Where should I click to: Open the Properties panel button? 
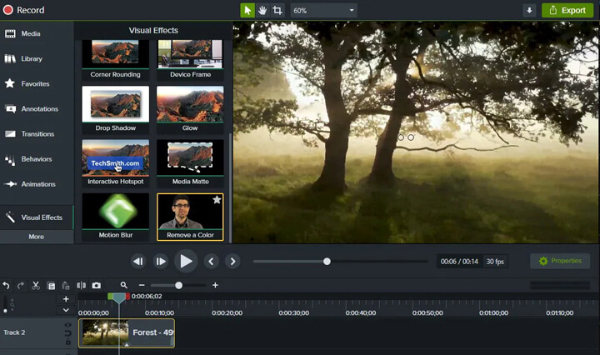(x=560, y=261)
